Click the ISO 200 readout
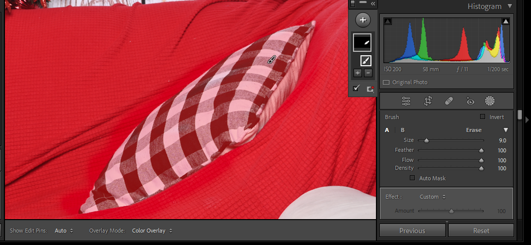Image resolution: width=531 pixels, height=245 pixels. pos(392,69)
